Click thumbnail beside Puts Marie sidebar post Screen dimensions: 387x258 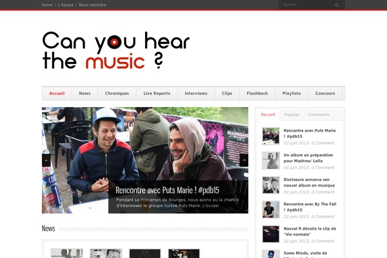coord(271,136)
